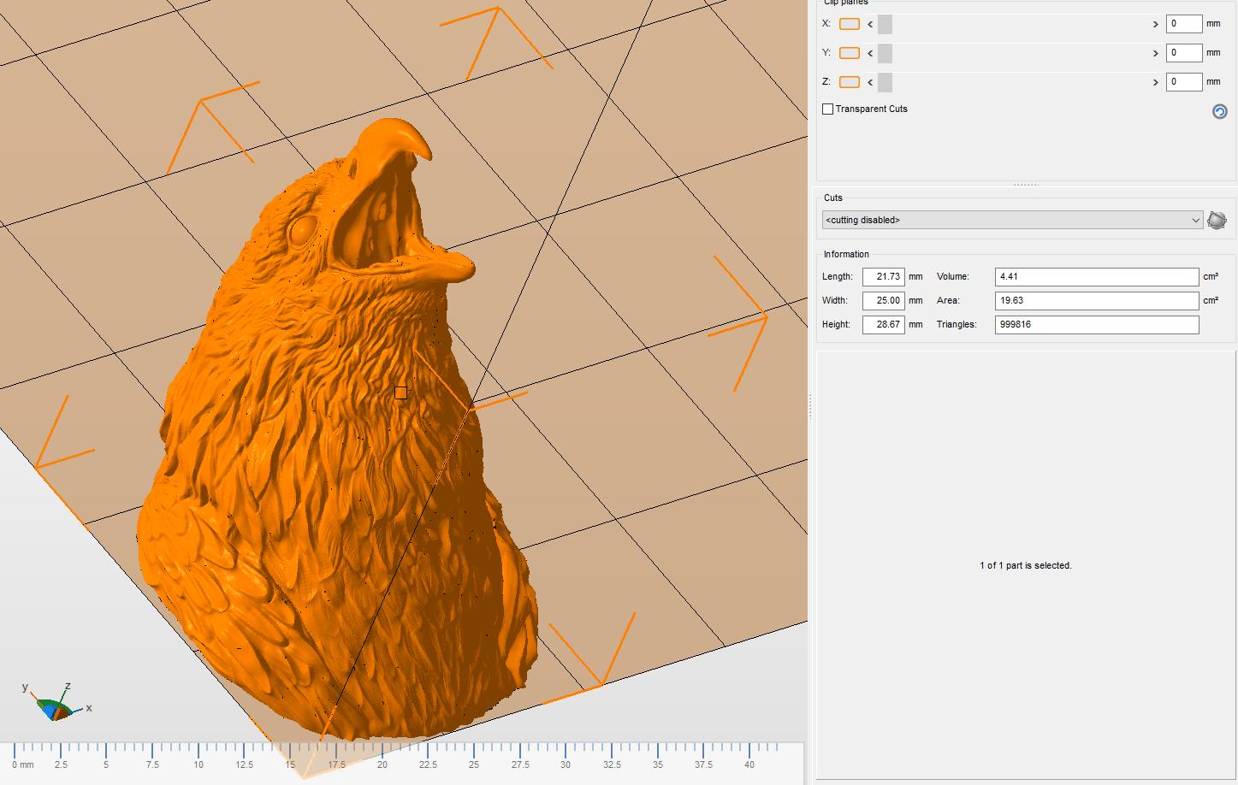The height and width of the screenshot is (785, 1238).
Task: Toggle the Y clip plane icon
Action: [x=849, y=53]
